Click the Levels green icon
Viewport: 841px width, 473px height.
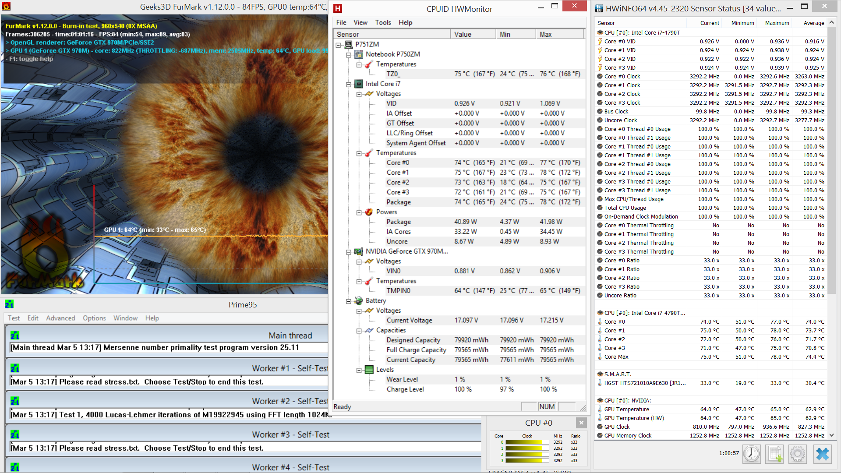coord(369,370)
